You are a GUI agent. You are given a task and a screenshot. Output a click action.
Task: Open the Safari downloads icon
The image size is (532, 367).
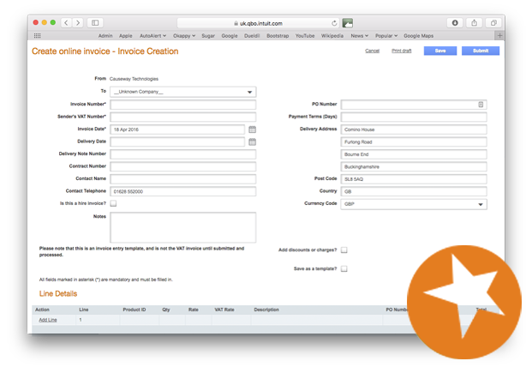(x=455, y=23)
